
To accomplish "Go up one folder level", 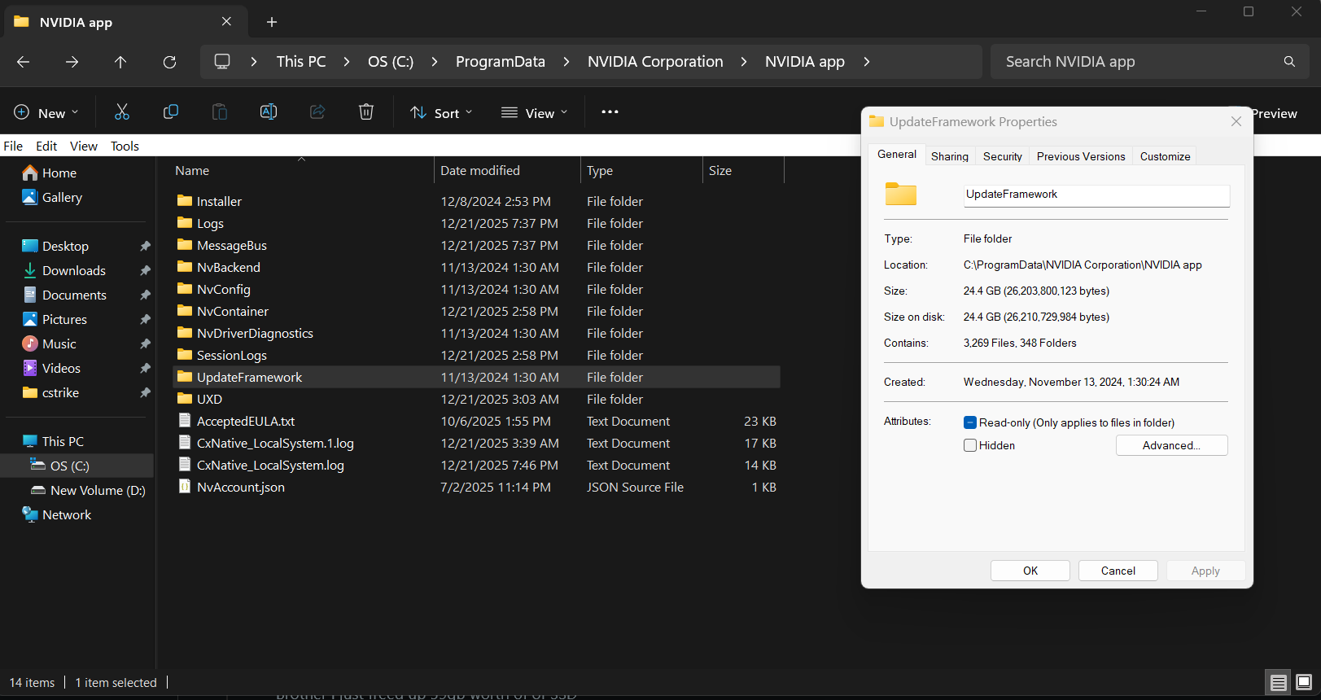I will click(x=120, y=62).
